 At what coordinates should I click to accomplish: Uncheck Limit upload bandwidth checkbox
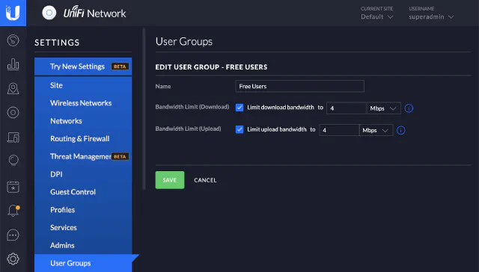[239, 129]
